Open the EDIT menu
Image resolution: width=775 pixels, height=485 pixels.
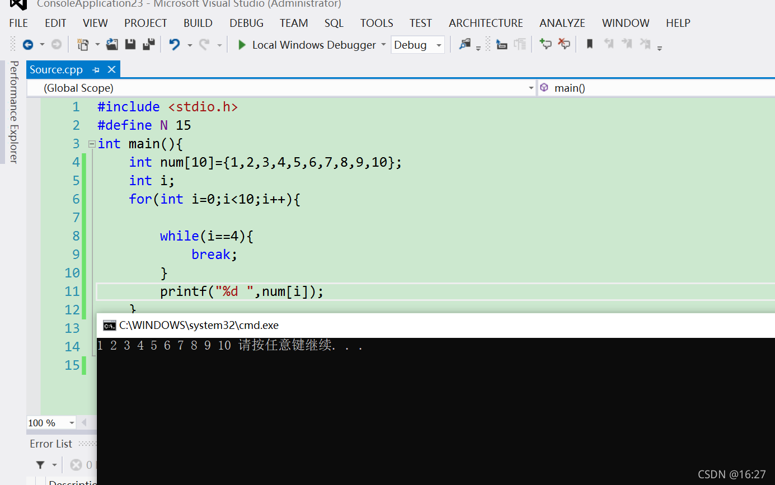(55, 23)
